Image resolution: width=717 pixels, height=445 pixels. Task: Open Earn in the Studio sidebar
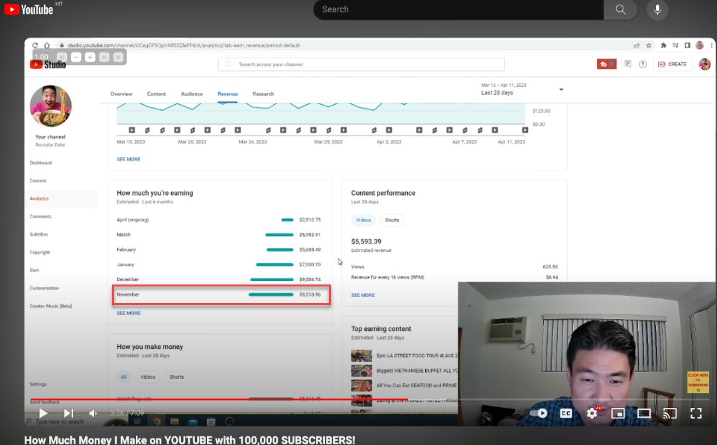[34, 270]
